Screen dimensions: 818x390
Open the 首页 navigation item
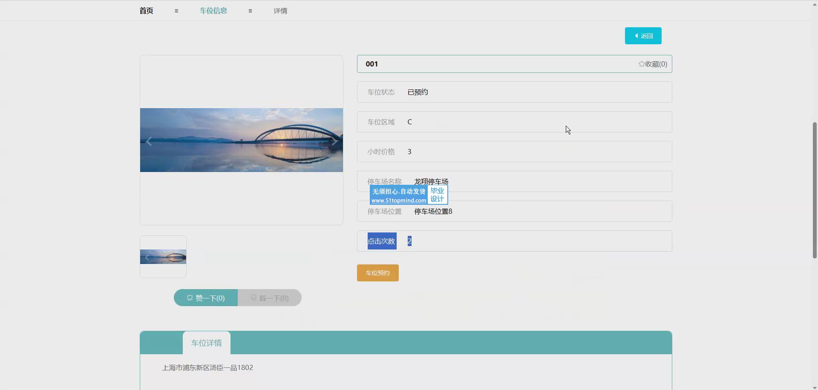click(x=146, y=11)
